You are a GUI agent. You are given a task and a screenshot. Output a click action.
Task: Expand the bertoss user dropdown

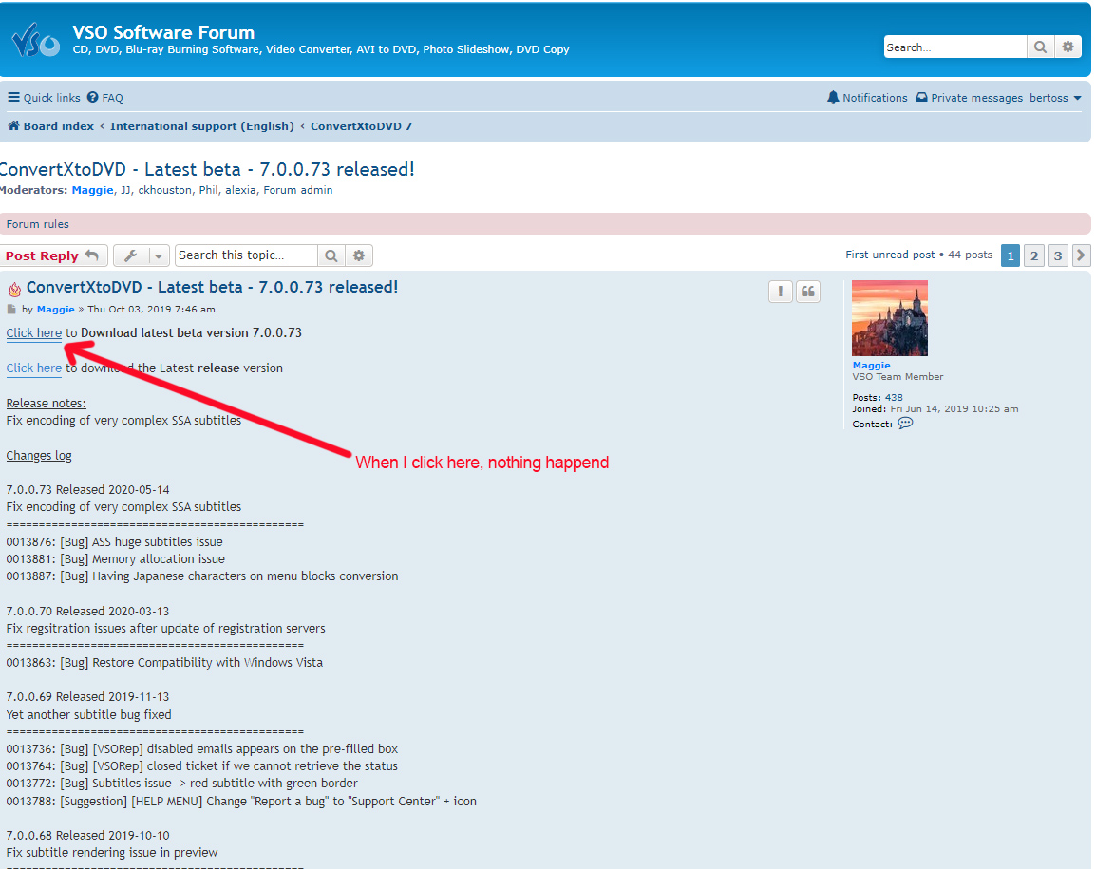pyautogui.click(x=1055, y=98)
